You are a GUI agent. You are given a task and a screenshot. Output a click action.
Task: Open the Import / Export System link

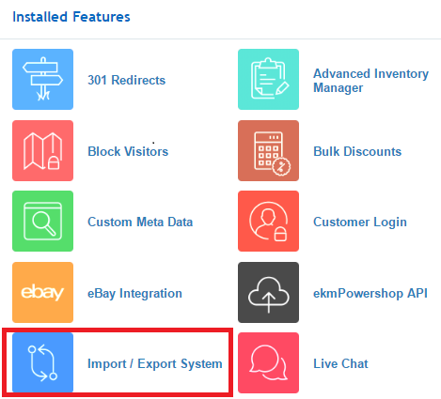click(x=155, y=364)
